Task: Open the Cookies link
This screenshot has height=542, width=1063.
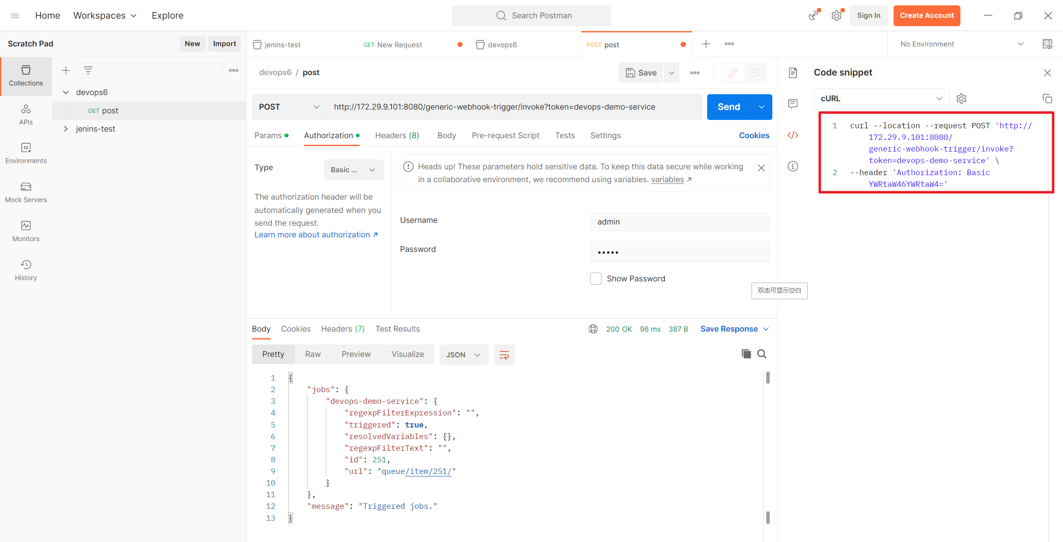Action: 754,136
